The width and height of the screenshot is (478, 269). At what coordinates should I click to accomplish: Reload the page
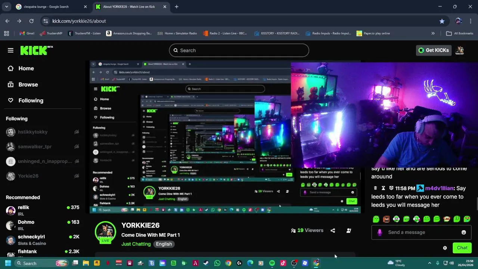click(x=31, y=21)
